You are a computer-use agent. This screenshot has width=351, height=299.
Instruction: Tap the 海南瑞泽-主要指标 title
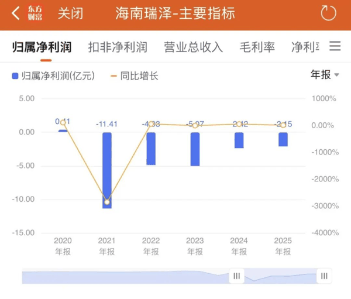coord(175,13)
